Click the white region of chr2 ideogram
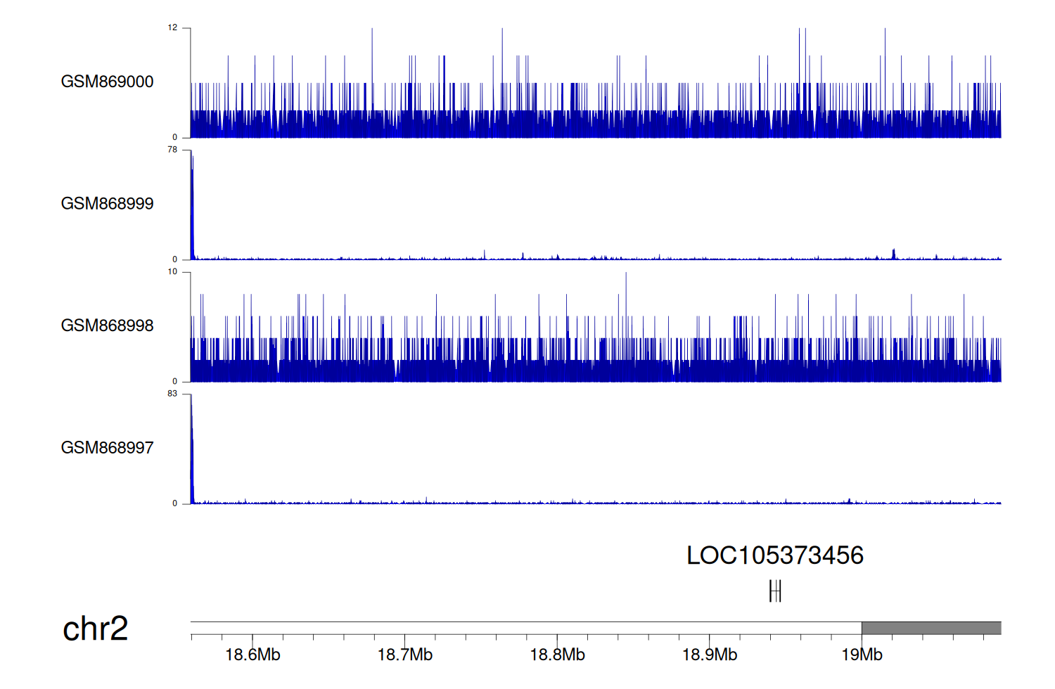 tap(525, 628)
